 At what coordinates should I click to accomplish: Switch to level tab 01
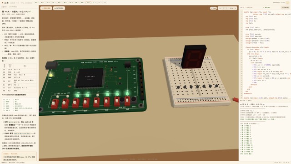(x=36, y=3)
